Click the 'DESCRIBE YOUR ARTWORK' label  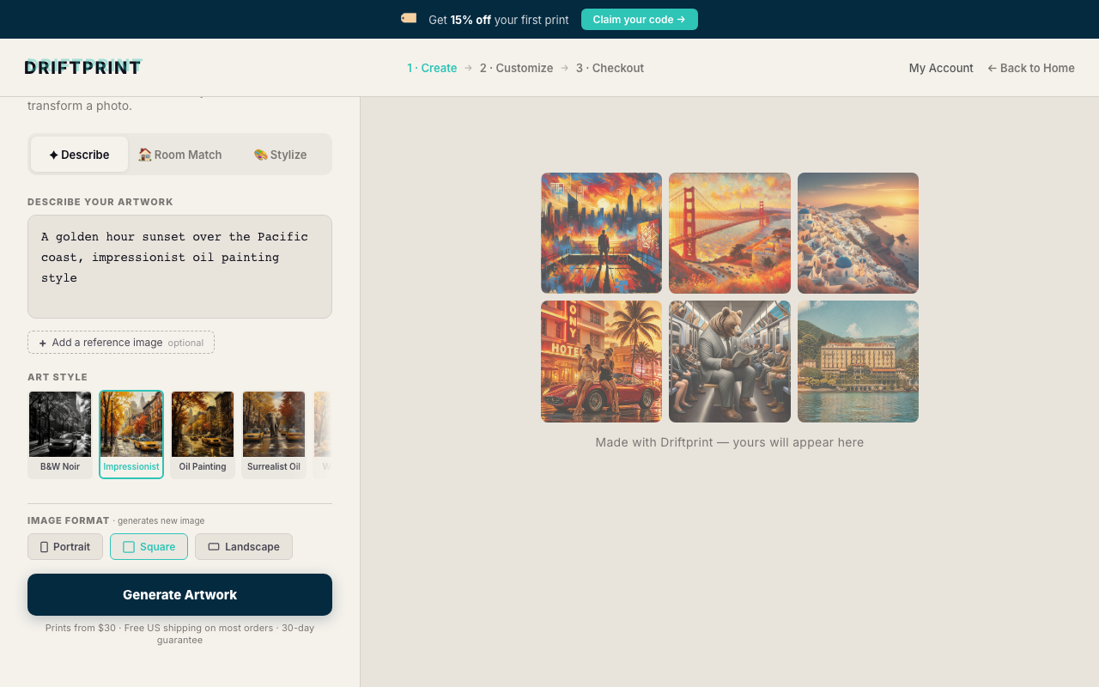(100, 202)
